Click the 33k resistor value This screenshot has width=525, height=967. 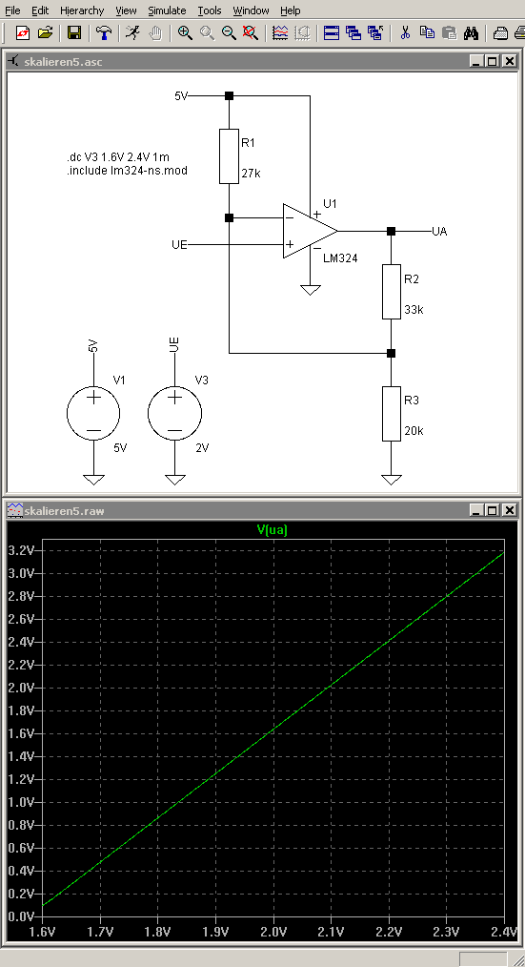tap(414, 310)
